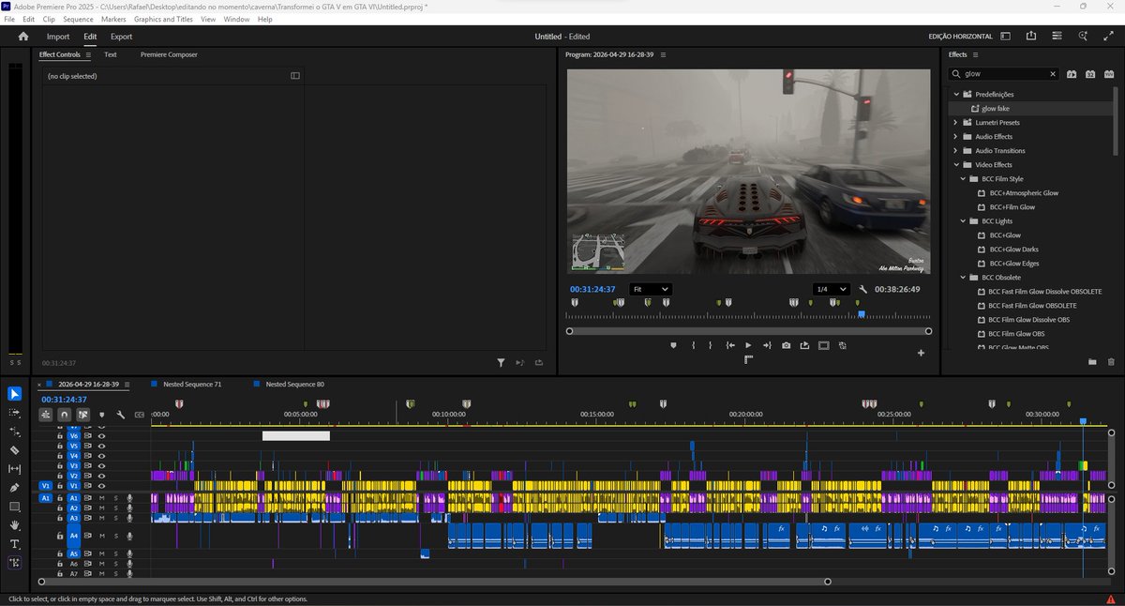
Task: Select the glow fake preset
Action: coord(997,108)
